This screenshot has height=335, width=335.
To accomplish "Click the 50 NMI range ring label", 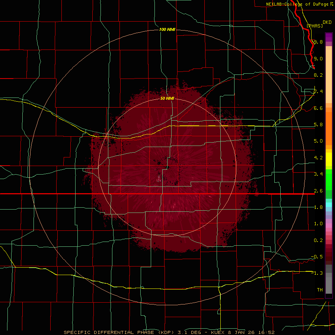I will (167, 98).
